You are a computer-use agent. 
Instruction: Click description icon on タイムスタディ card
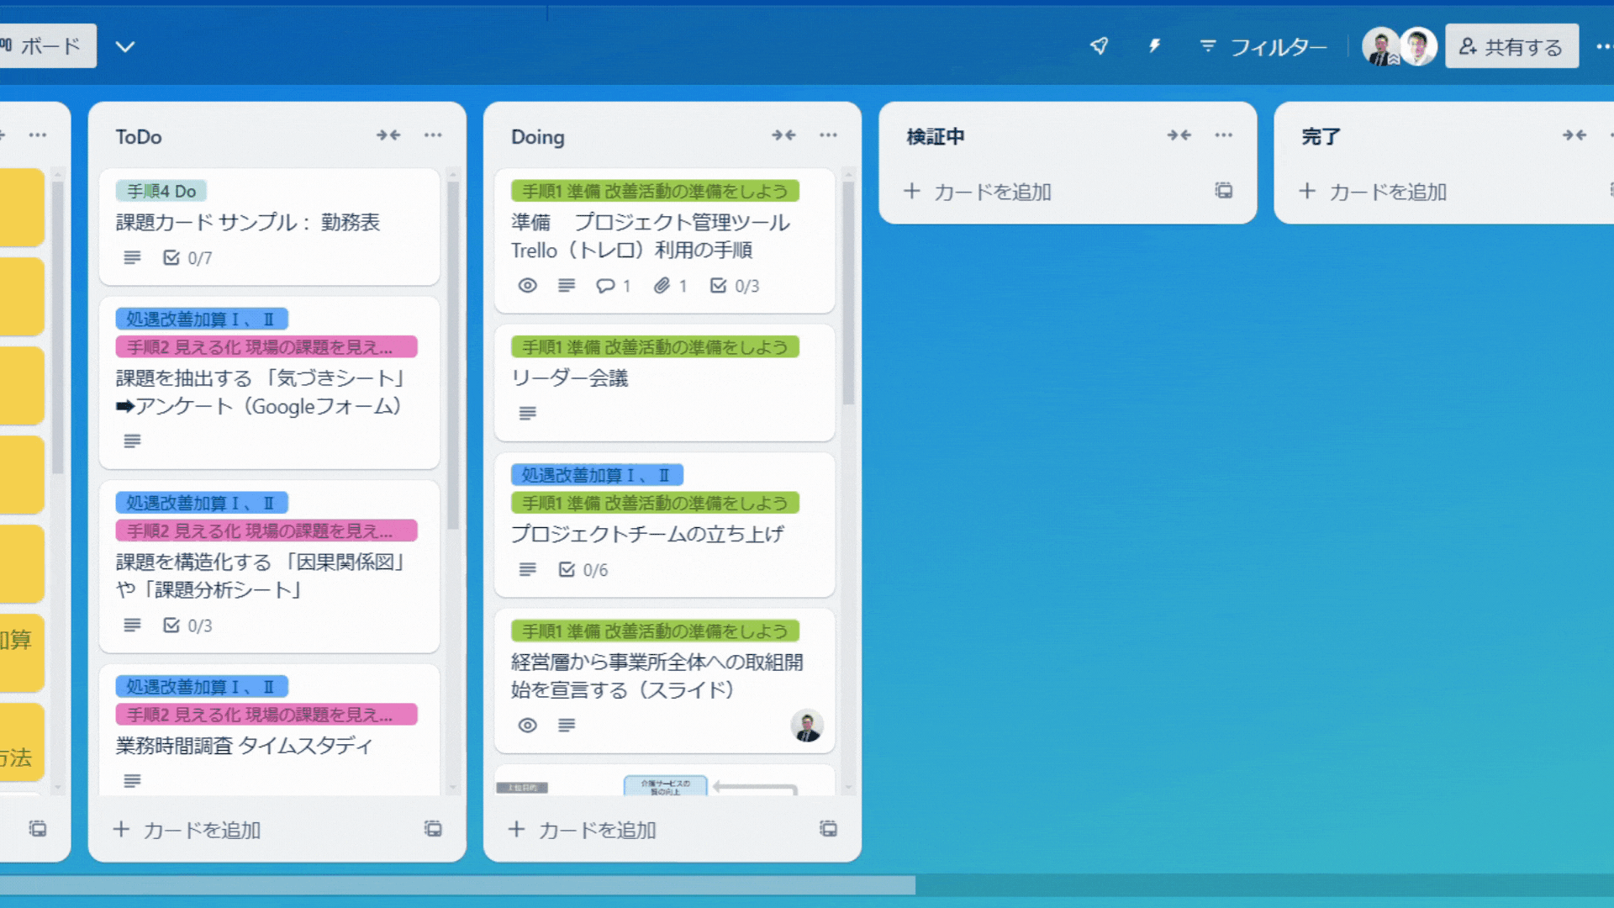tap(132, 781)
